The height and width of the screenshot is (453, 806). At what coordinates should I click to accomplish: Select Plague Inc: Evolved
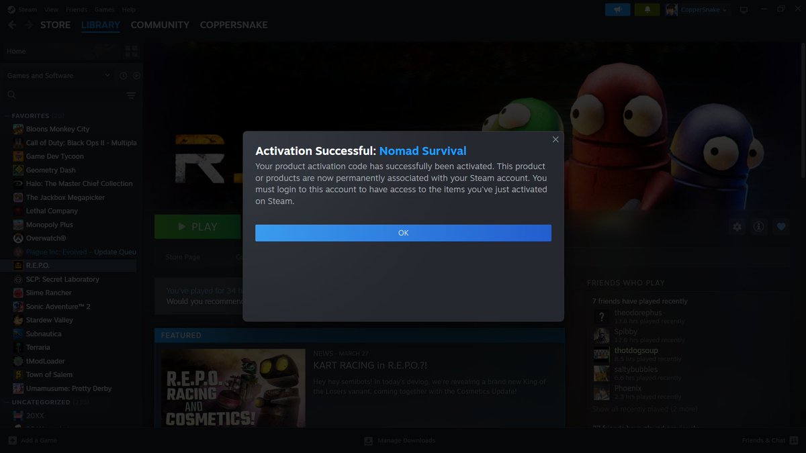pos(81,252)
